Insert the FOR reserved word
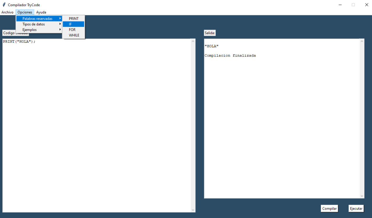This screenshot has width=372, height=218. [74, 30]
